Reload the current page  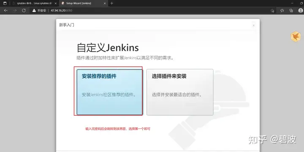pyautogui.click(x=24, y=11)
